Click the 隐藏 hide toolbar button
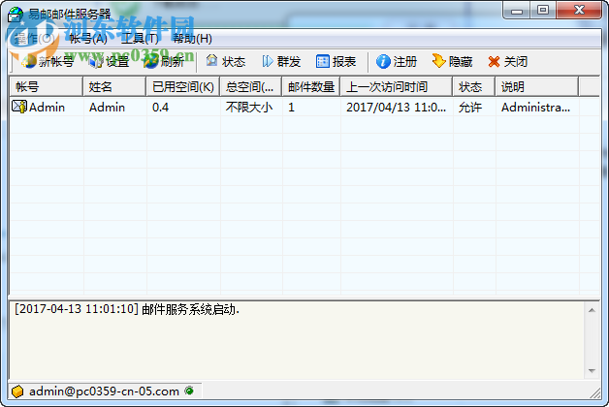Viewport: 609px width, 407px height. coord(453,61)
